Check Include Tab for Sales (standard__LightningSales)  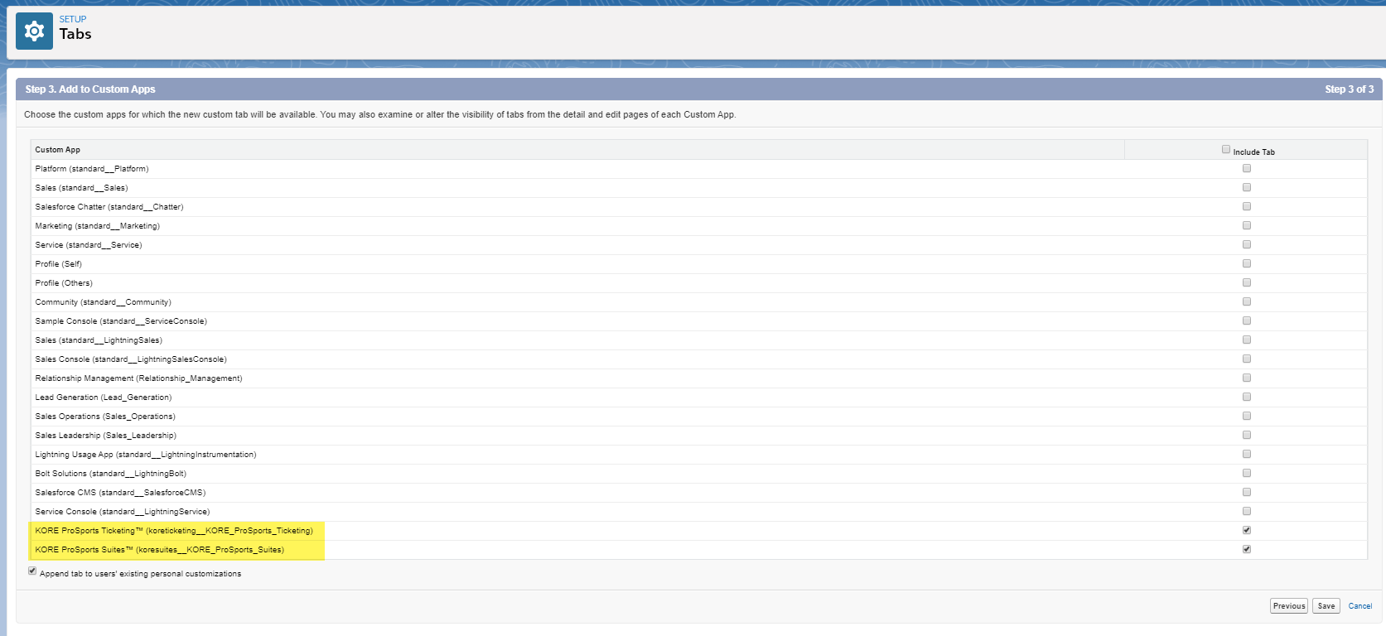coord(1246,340)
